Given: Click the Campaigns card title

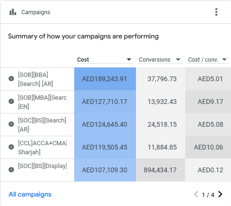Looking at the screenshot, I should [36, 12].
